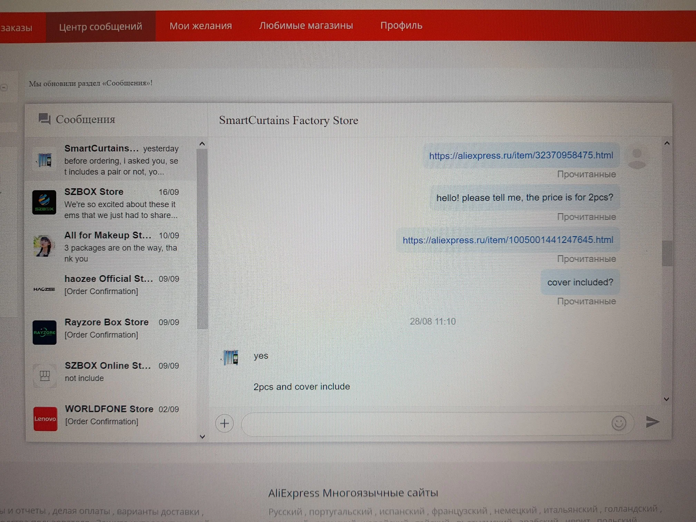Open SZBOX Store conversation avatar

coord(44,202)
